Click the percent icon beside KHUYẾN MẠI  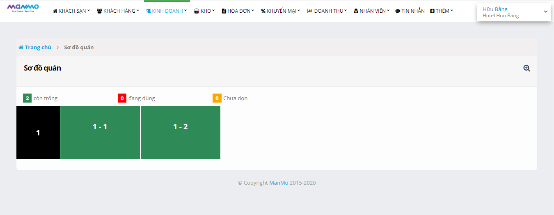(x=263, y=11)
